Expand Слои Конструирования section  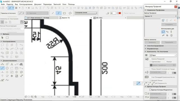(x=145, y=46)
